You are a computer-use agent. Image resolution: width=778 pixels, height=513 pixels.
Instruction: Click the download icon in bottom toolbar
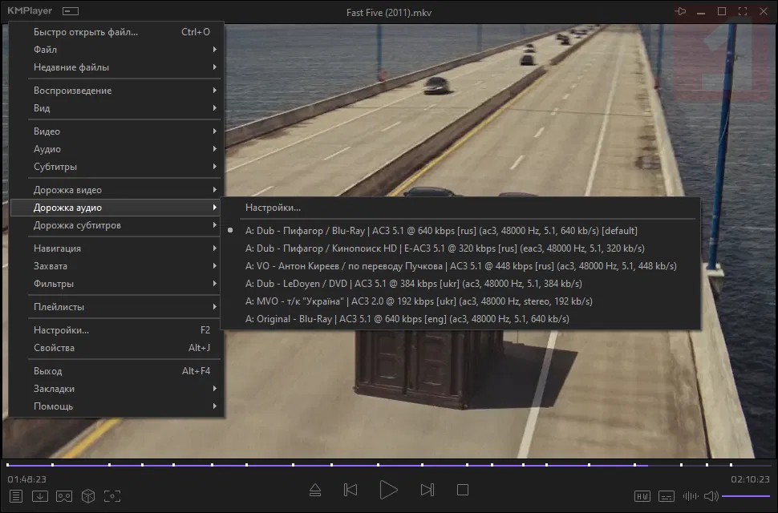point(40,495)
